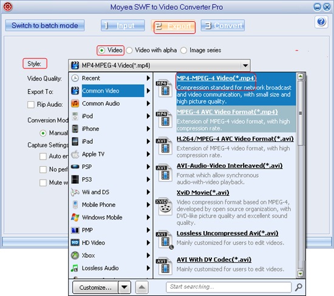Click the AVI icon beside AVI With DV Codec
Image resolution: width=334 pixels, height=296 pixels.
pos(164,267)
